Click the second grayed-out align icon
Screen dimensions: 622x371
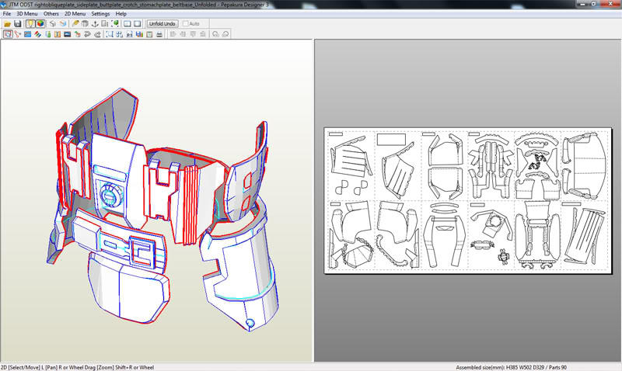pyautogui.click(x=183, y=34)
